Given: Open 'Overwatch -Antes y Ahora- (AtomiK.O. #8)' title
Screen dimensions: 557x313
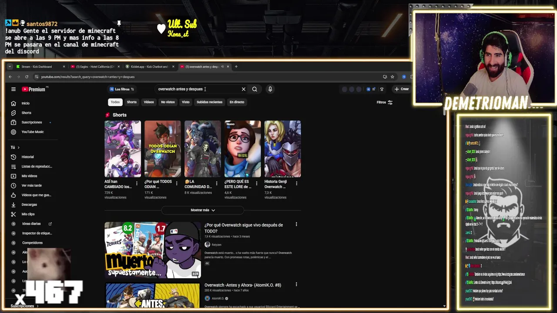Looking at the screenshot, I should [x=243, y=285].
